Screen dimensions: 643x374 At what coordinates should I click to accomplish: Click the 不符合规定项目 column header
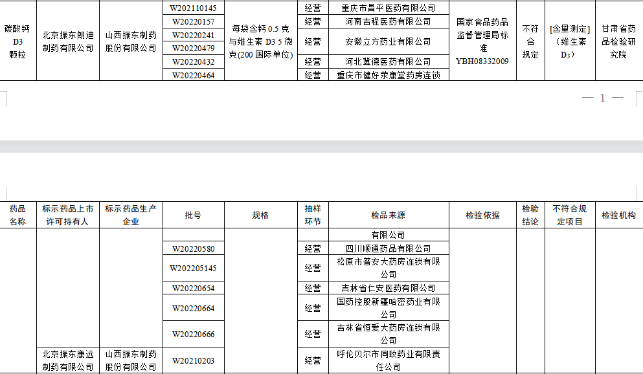tap(570, 215)
